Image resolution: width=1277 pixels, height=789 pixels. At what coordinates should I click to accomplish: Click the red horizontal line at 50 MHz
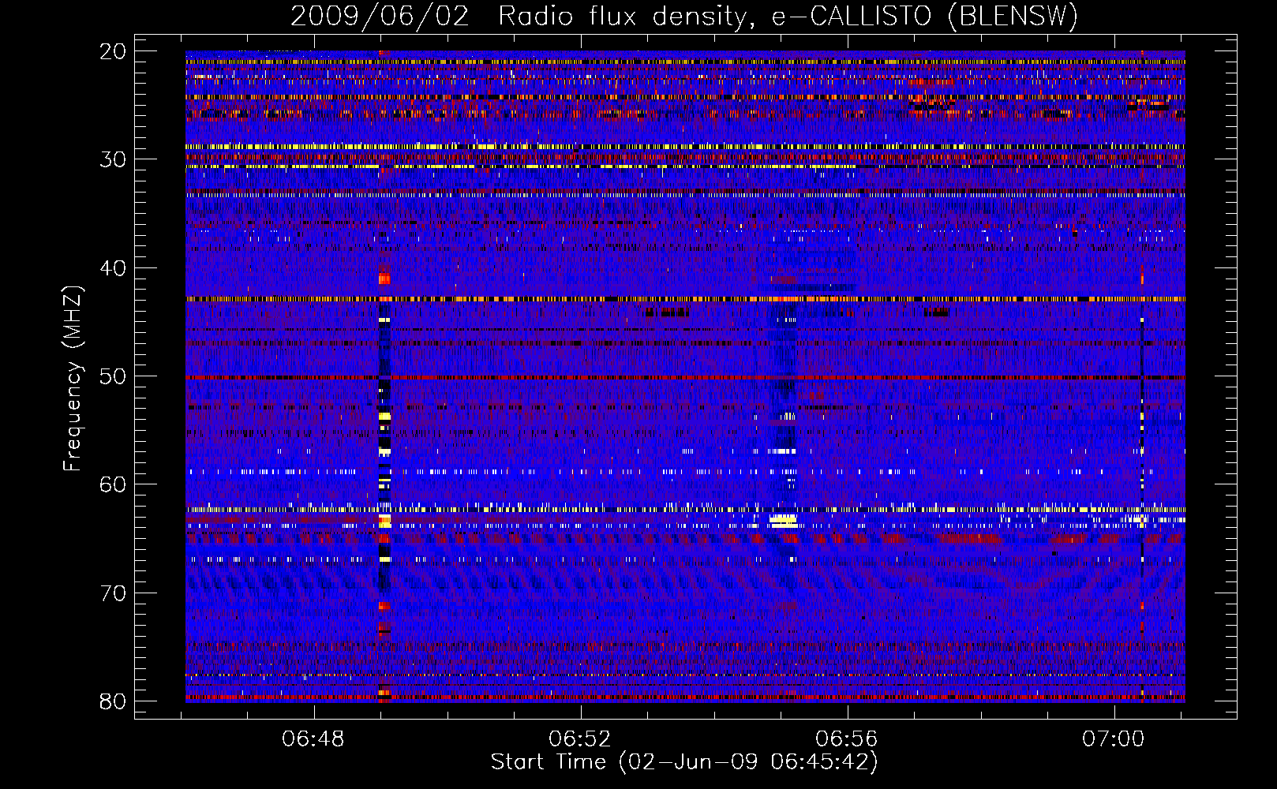click(x=685, y=378)
